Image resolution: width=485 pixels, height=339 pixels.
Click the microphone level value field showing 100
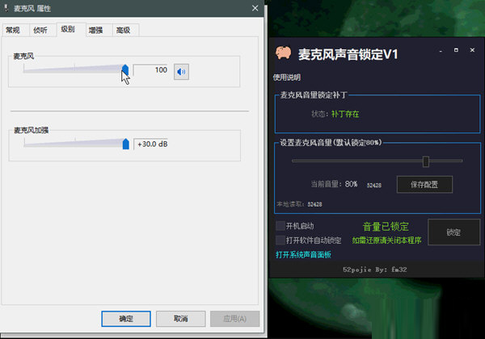[x=152, y=71]
